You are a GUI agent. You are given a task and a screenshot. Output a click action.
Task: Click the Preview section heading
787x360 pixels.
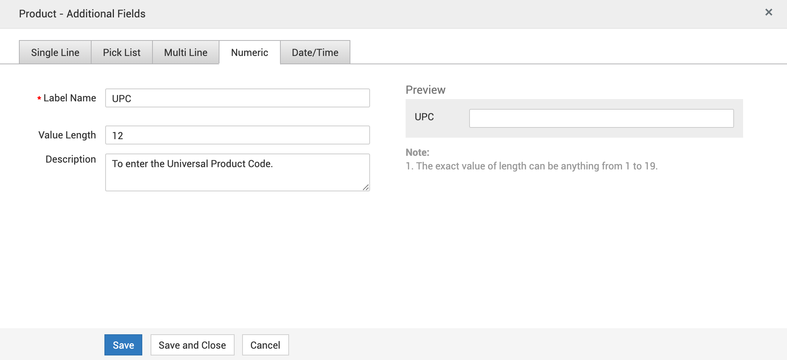pos(425,90)
